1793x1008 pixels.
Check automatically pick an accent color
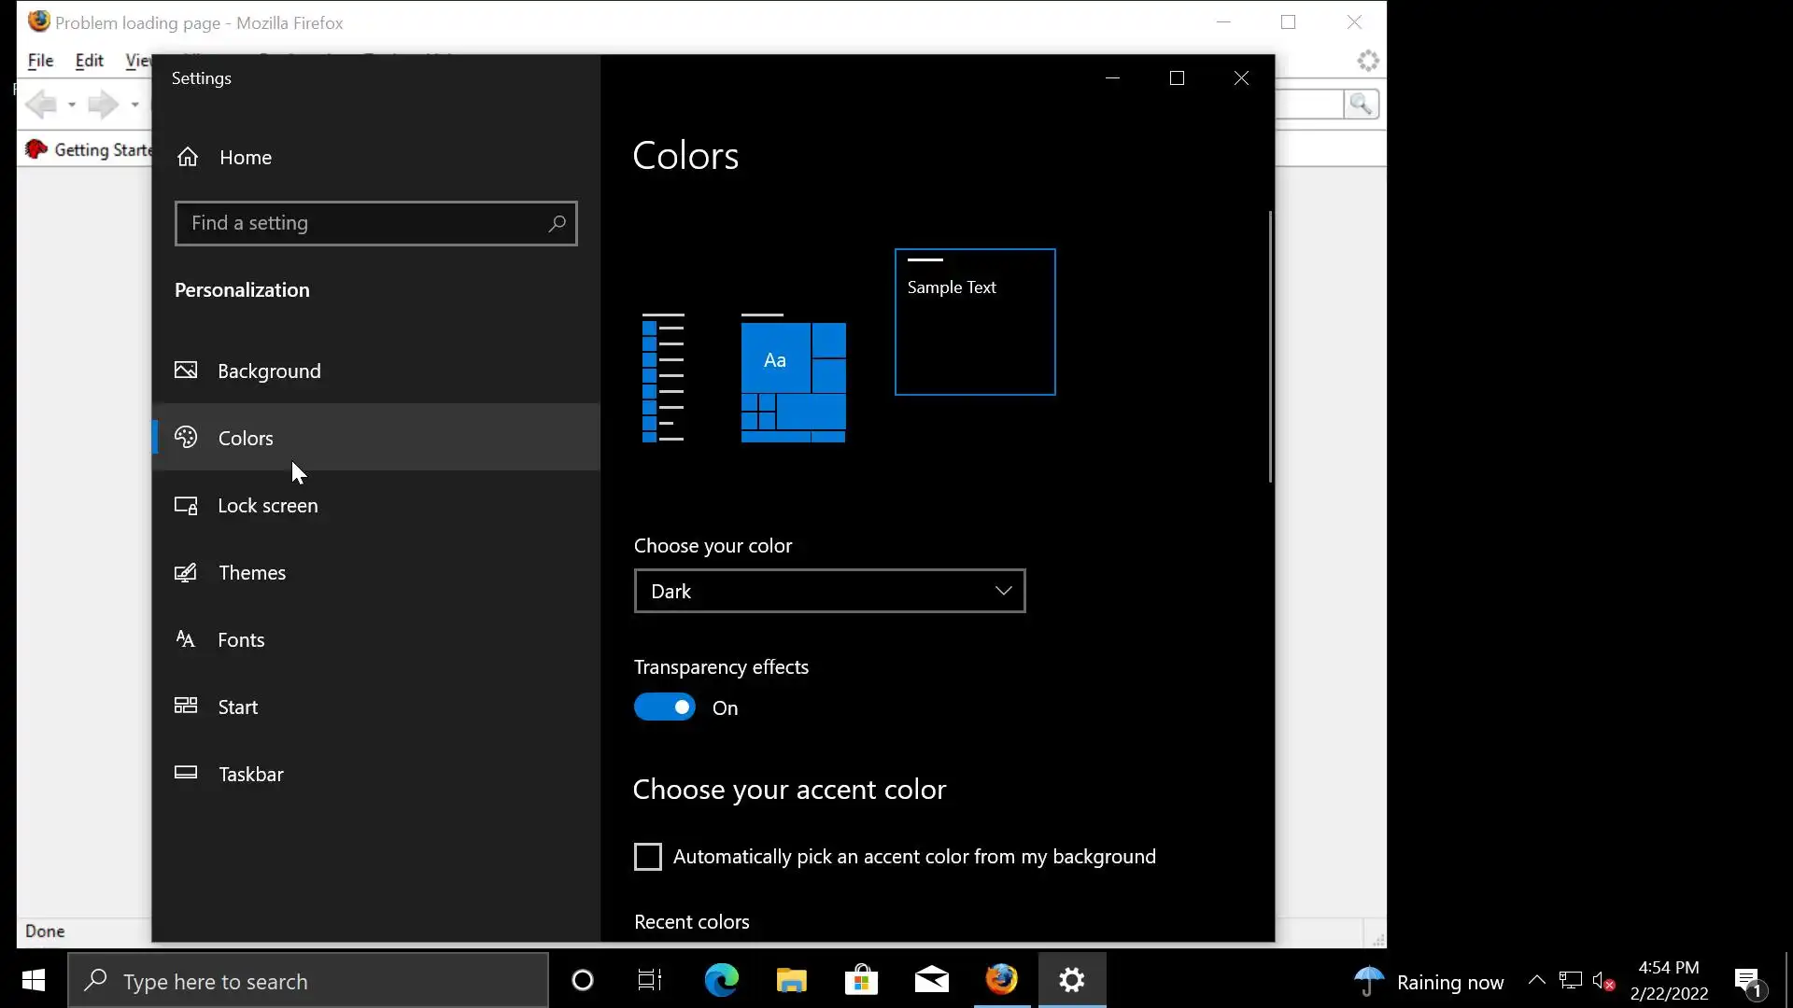tap(647, 857)
